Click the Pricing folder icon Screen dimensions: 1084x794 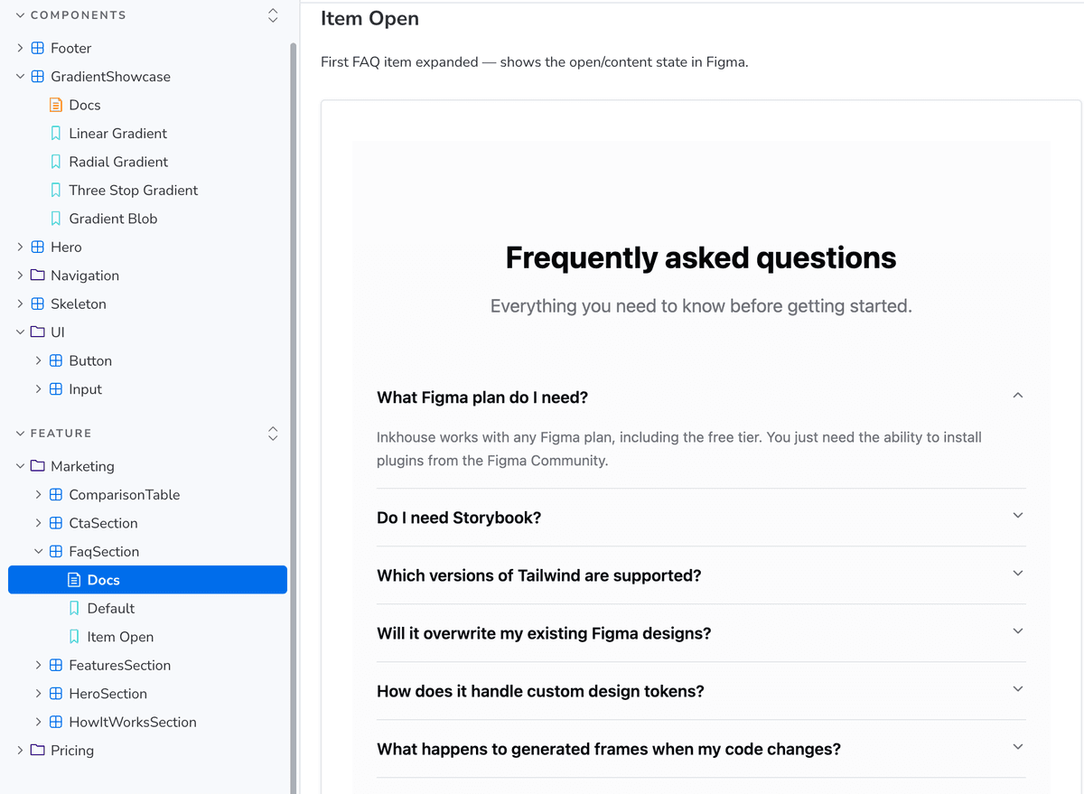tap(37, 751)
